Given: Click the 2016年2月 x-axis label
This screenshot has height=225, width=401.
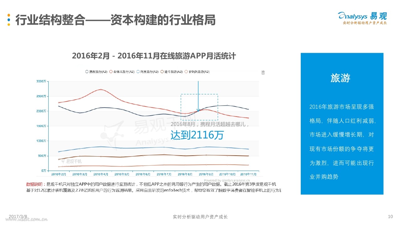Looking at the screenshot, I should 59,174.
